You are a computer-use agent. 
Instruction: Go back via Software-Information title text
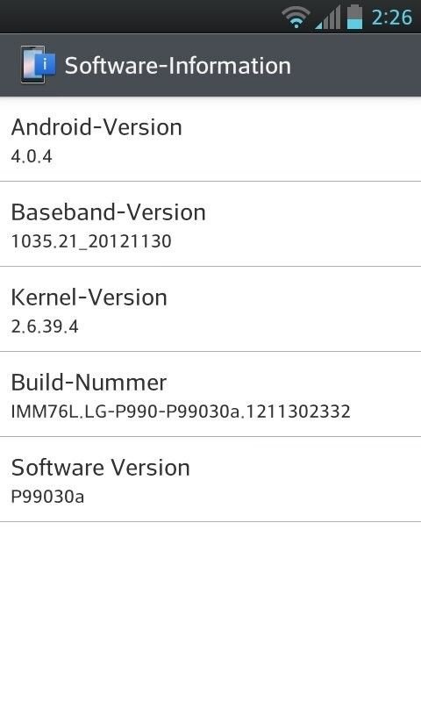pyautogui.click(x=178, y=66)
